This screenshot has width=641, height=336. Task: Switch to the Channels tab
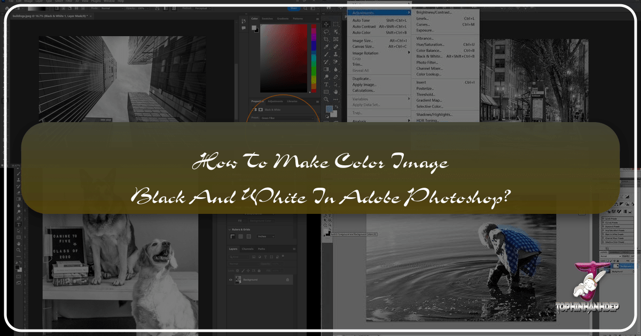click(x=247, y=249)
